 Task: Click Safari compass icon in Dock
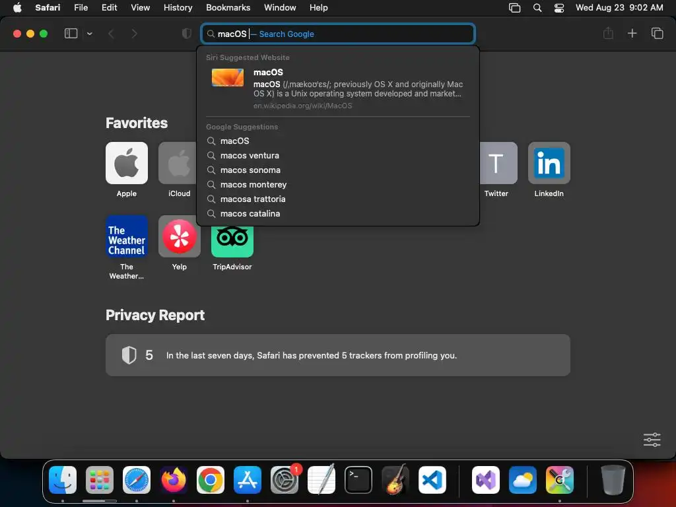[137, 480]
